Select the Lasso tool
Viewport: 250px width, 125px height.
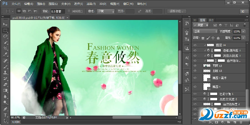coord(5,36)
